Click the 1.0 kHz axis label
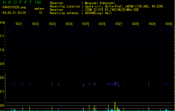175x111 pixels. coord(2,50)
